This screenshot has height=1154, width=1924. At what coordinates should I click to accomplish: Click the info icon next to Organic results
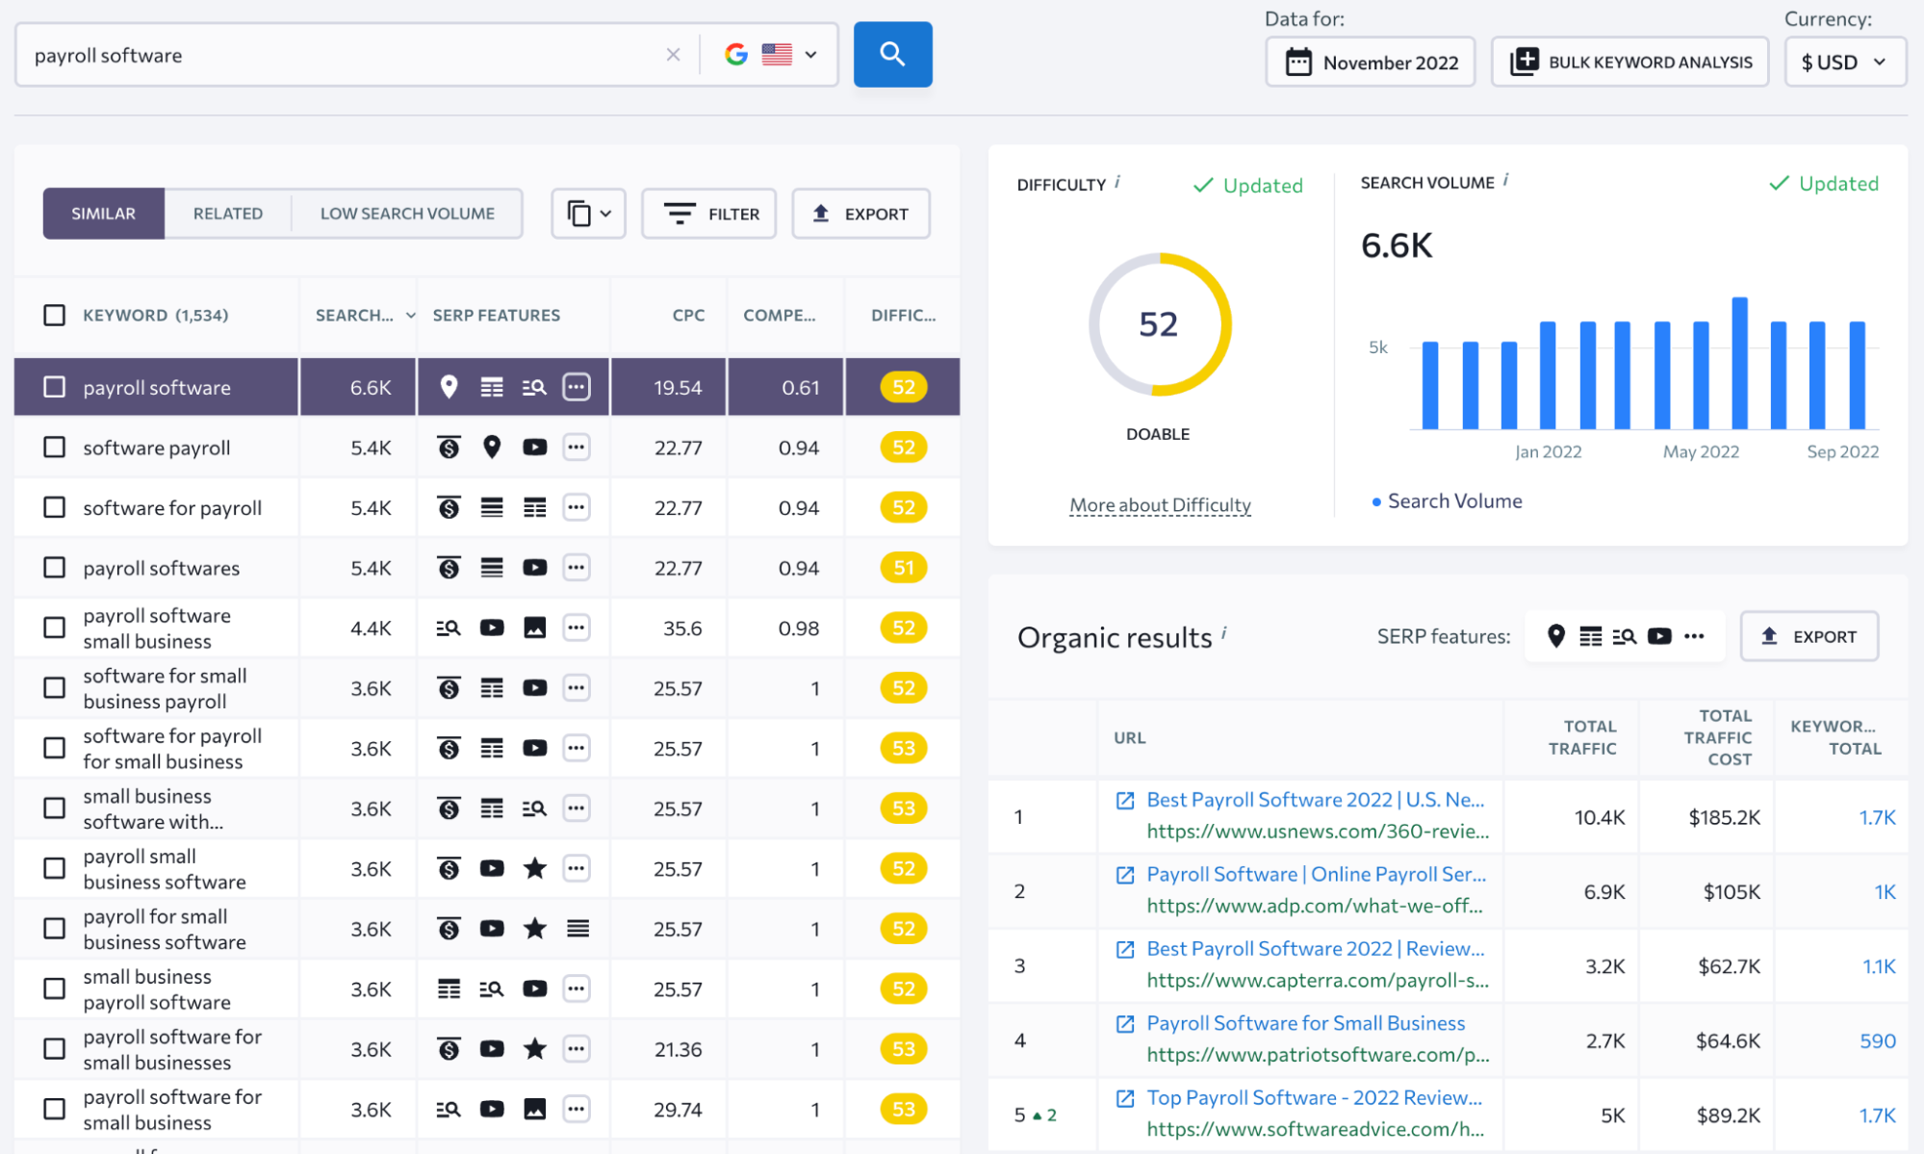click(x=1224, y=632)
